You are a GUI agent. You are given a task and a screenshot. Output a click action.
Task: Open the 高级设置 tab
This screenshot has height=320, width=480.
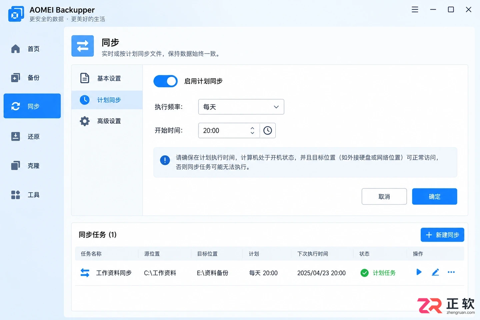(x=107, y=121)
